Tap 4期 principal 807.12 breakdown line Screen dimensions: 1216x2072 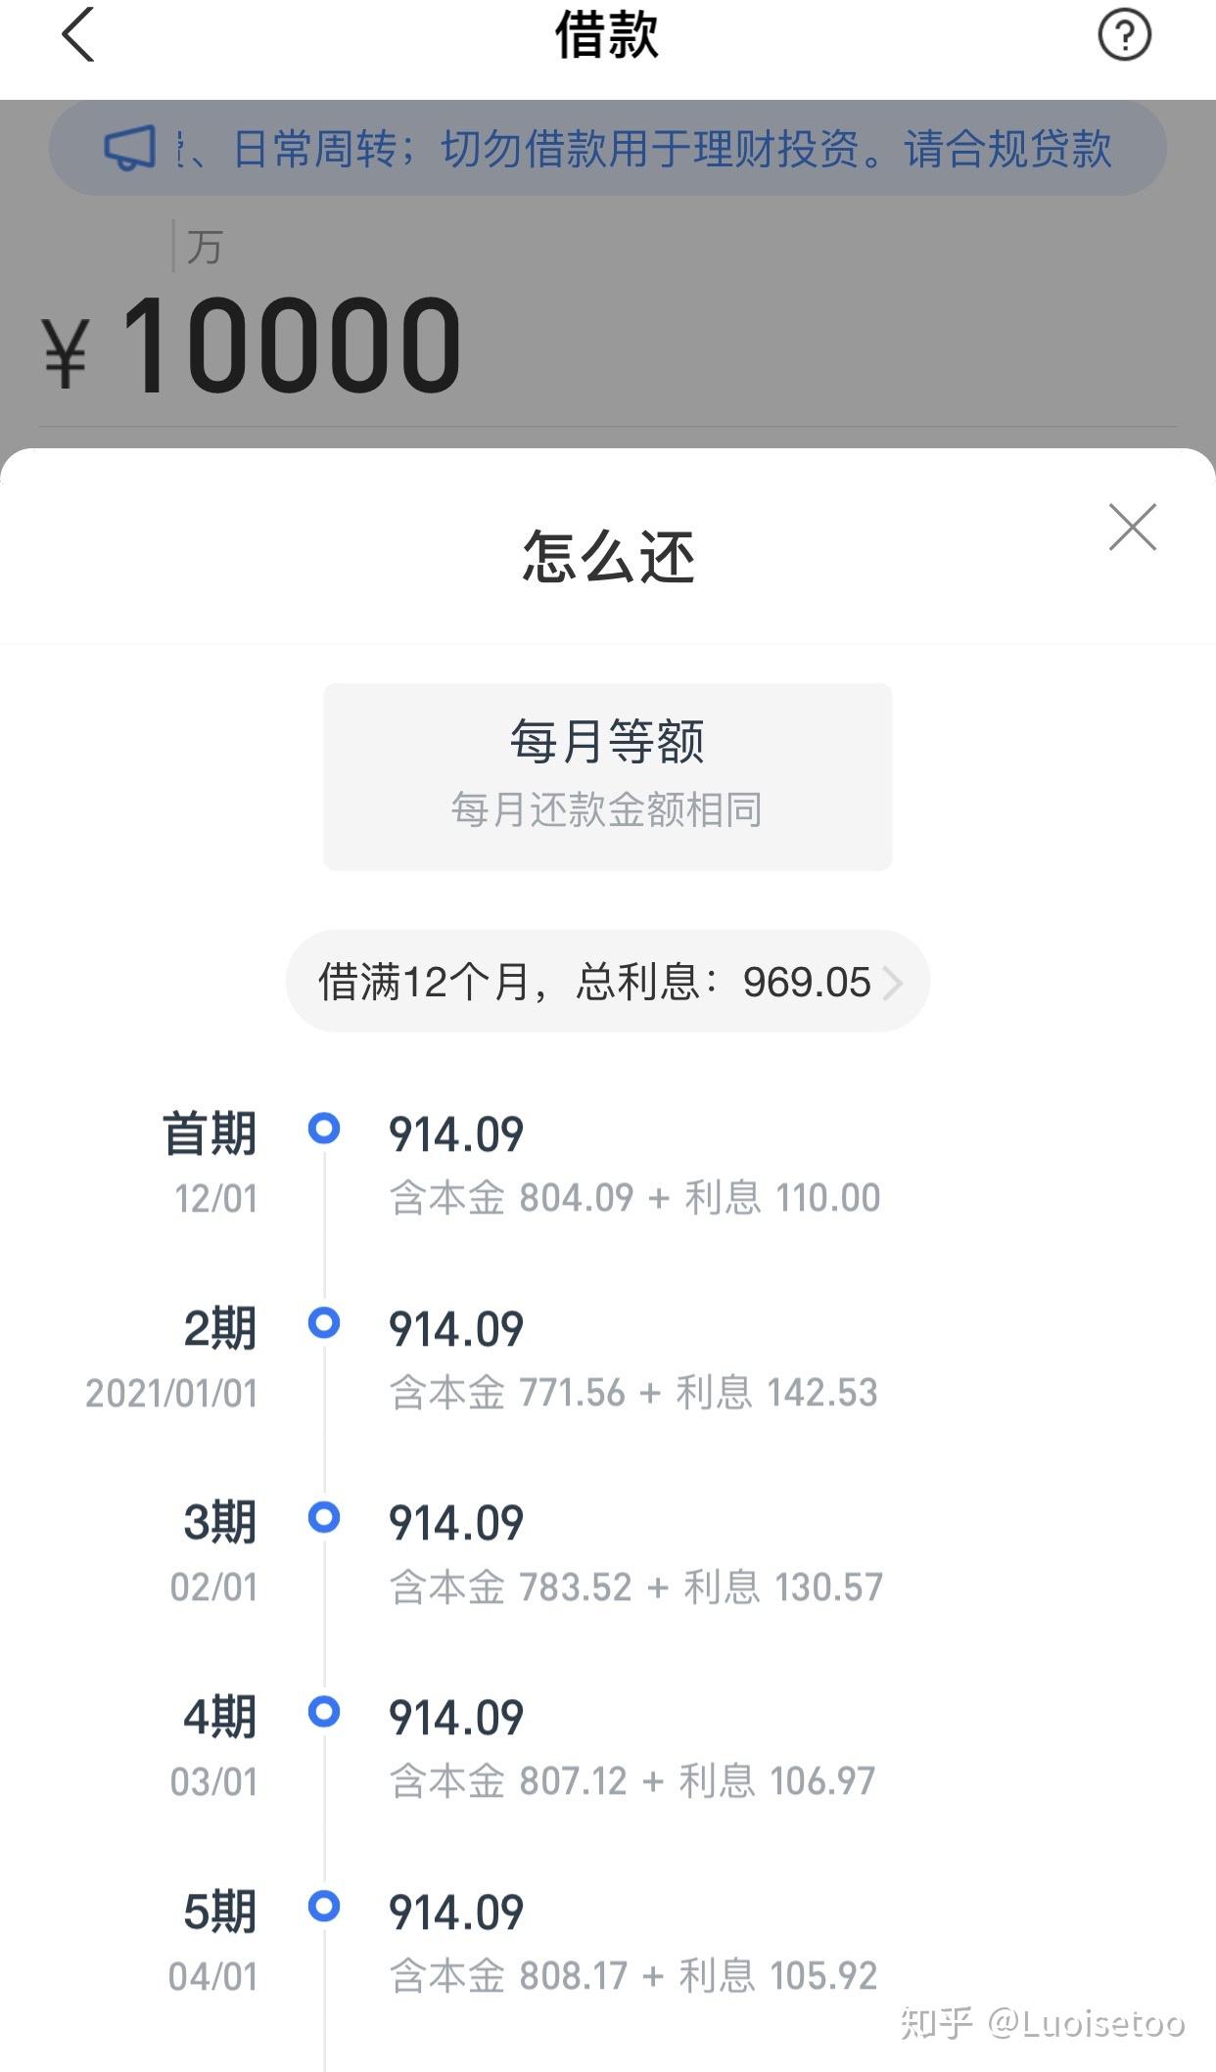click(x=632, y=1781)
